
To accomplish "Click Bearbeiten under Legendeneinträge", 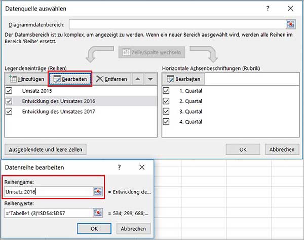I will tap(70, 79).
